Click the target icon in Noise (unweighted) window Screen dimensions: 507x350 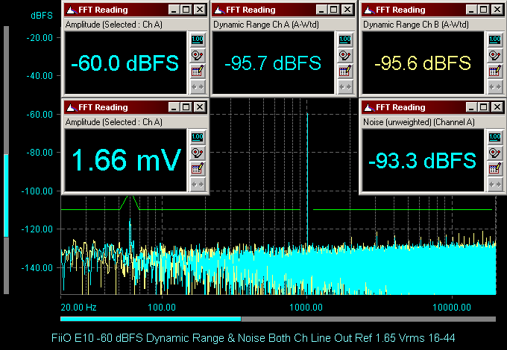(x=495, y=153)
